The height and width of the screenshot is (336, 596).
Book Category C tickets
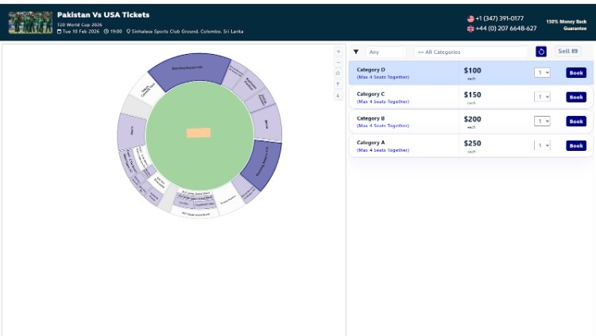point(576,97)
